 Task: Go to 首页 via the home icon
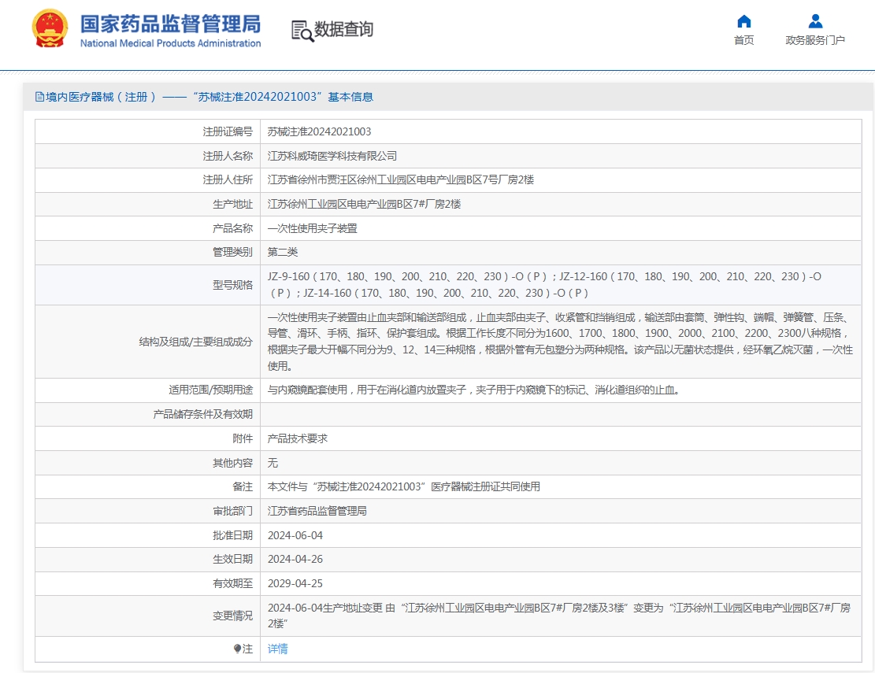[743, 21]
